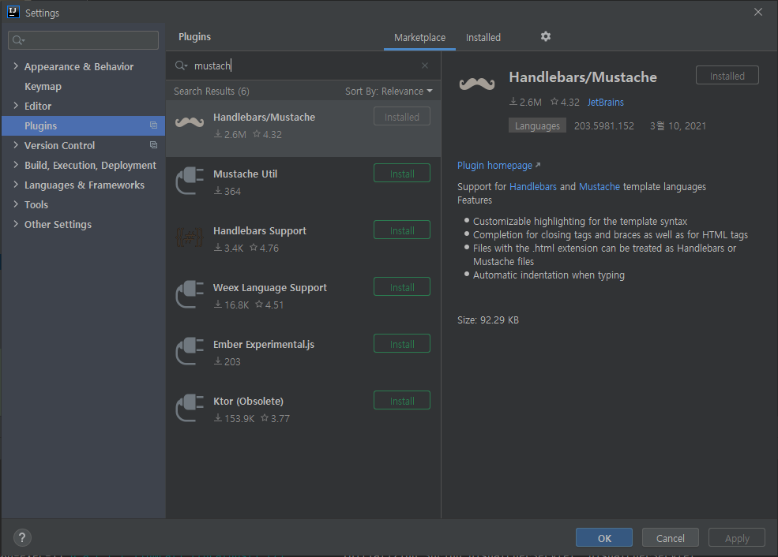Open the JetBrains vendor link
This screenshot has width=778, height=557.
coord(605,102)
